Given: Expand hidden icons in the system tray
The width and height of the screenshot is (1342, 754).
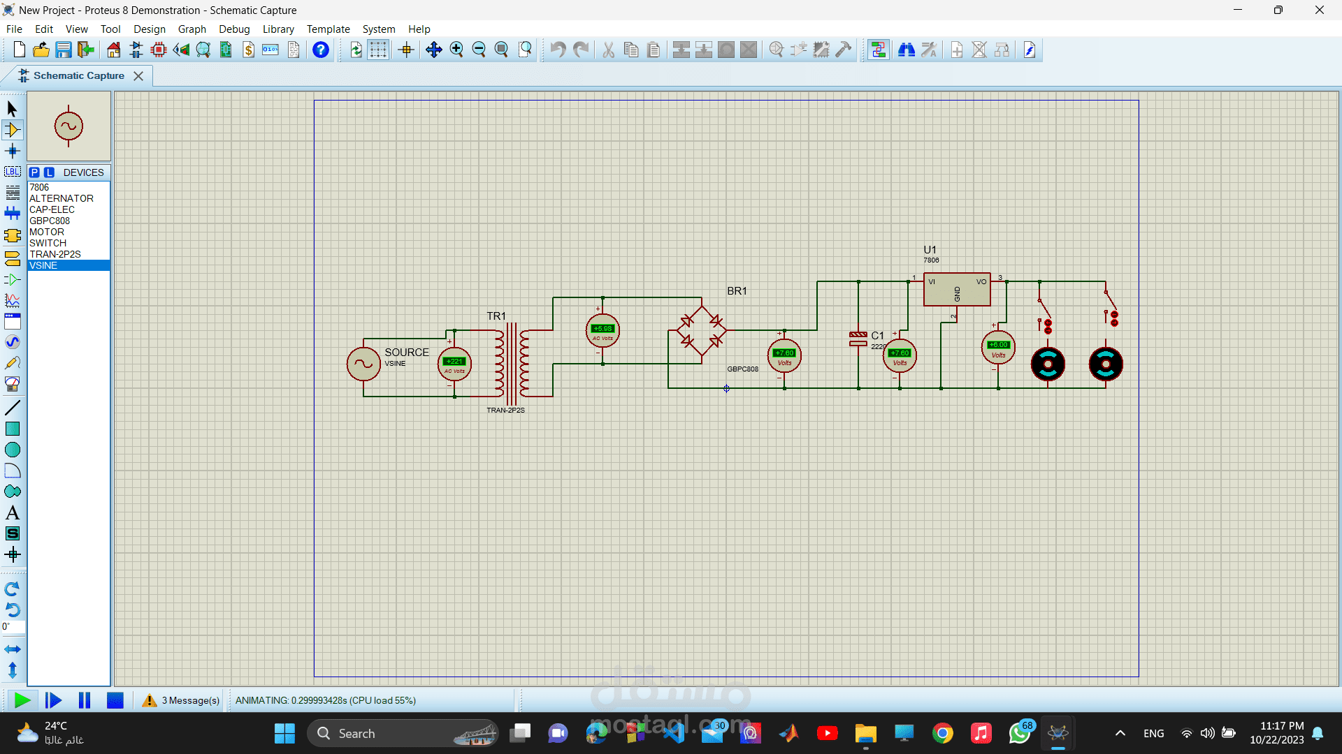Looking at the screenshot, I should point(1119,733).
